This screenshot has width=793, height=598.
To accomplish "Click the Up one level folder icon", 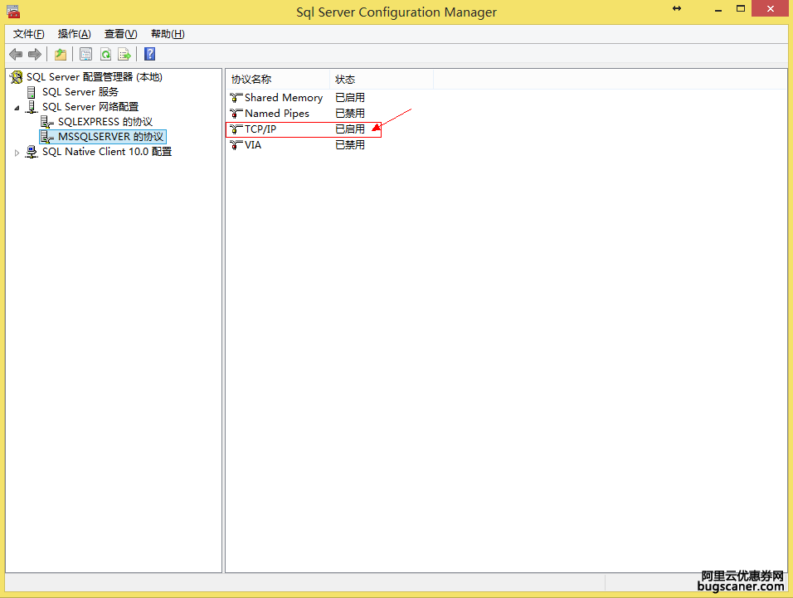I will (61, 54).
